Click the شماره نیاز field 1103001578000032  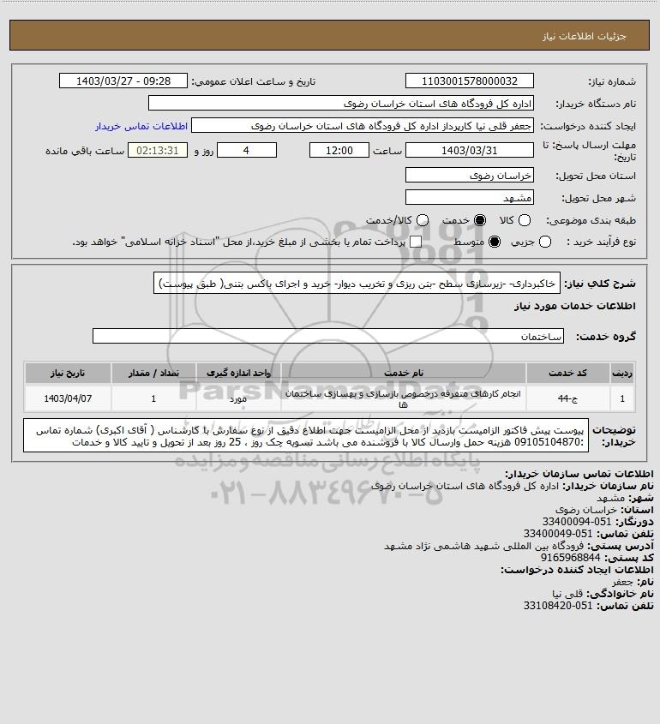[x=469, y=81]
